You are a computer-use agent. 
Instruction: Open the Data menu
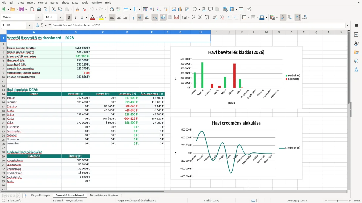coord(75,2)
